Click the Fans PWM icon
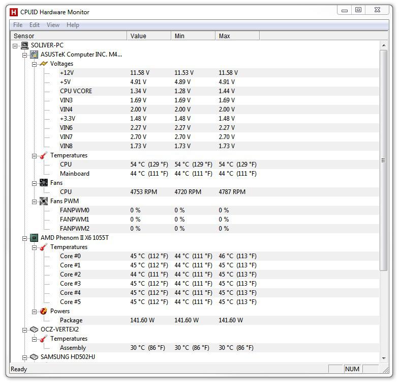Image resolution: width=400 pixels, height=387 pixels. pos(44,201)
